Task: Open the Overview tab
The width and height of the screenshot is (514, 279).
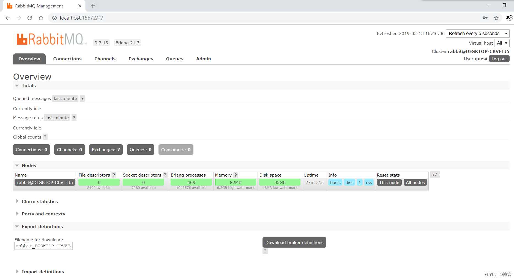Action: click(29, 59)
